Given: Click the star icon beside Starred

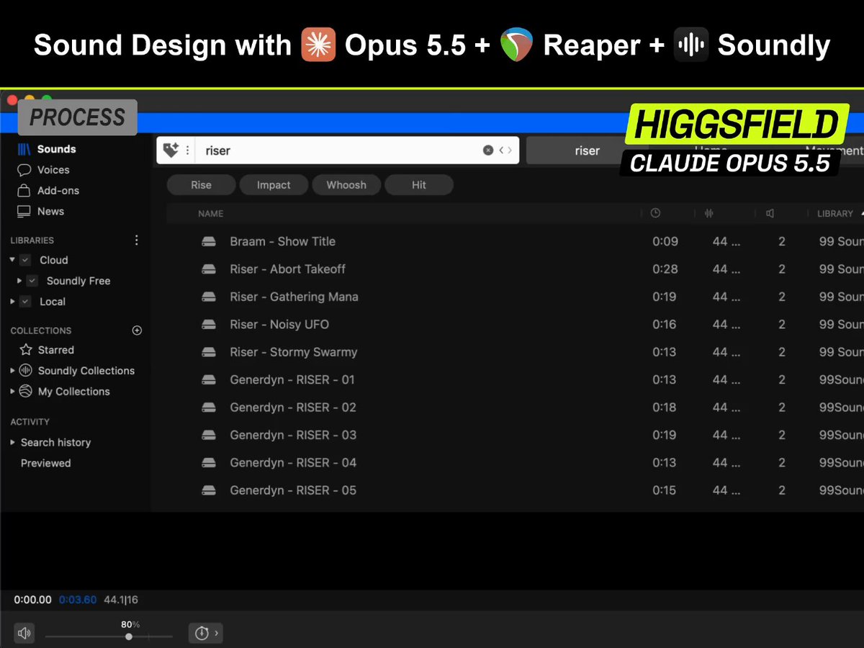Looking at the screenshot, I should [x=26, y=350].
